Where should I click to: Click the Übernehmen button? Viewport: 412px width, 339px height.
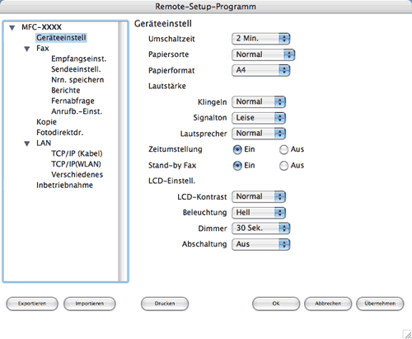click(380, 304)
